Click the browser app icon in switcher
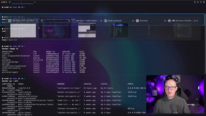206x116 pixels. pyautogui.click(x=10, y=21)
